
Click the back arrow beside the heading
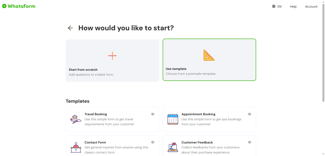70,28
